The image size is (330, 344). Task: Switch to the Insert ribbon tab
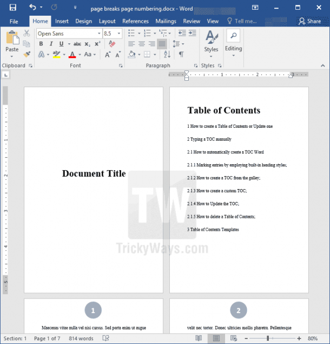(62, 21)
